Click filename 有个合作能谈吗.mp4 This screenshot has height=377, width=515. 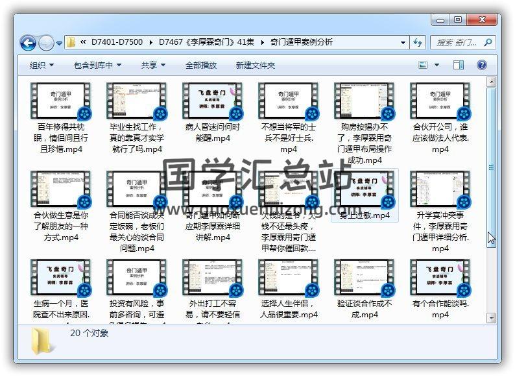(x=440, y=309)
